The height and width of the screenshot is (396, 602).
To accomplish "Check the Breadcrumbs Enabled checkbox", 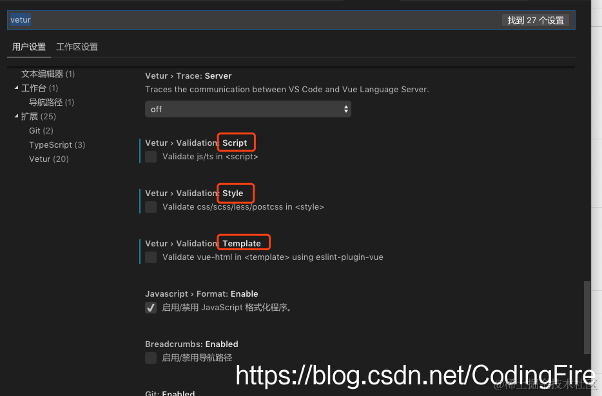I will pyautogui.click(x=151, y=358).
